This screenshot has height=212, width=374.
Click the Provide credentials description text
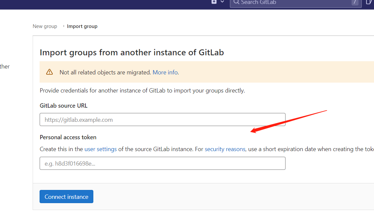coord(142,91)
